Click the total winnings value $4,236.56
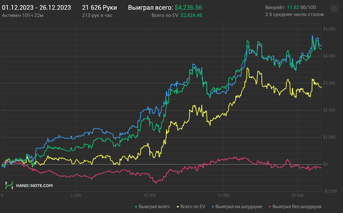This screenshot has height=213, width=343. [188, 8]
